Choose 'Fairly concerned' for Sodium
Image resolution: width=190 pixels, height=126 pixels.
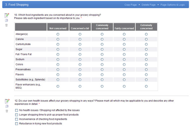(x=124, y=59)
